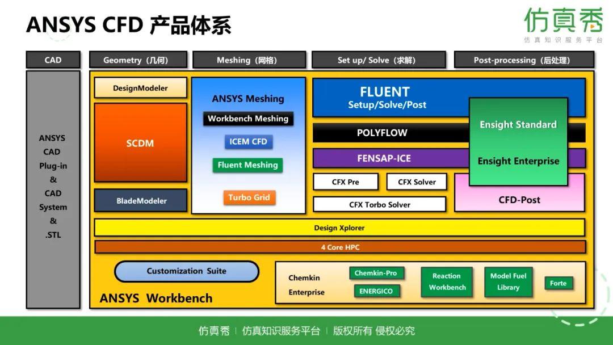Select Fluent Meshing
The image size is (613, 345).
(248, 165)
